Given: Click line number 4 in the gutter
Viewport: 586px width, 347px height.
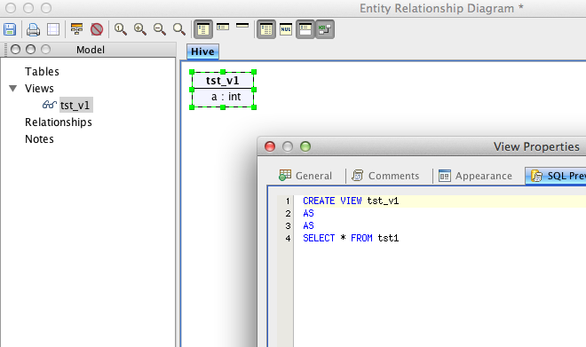Looking at the screenshot, I should (x=288, y=239).
